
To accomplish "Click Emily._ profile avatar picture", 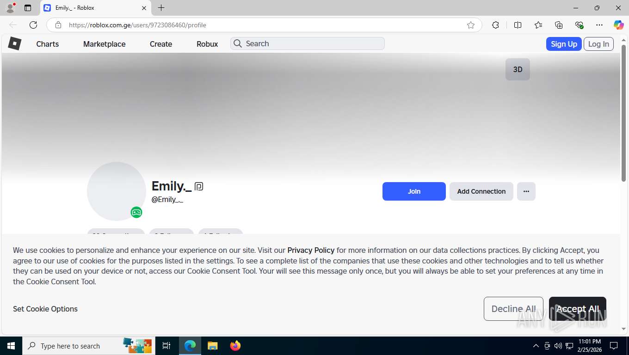I will [x=117, y=191].
